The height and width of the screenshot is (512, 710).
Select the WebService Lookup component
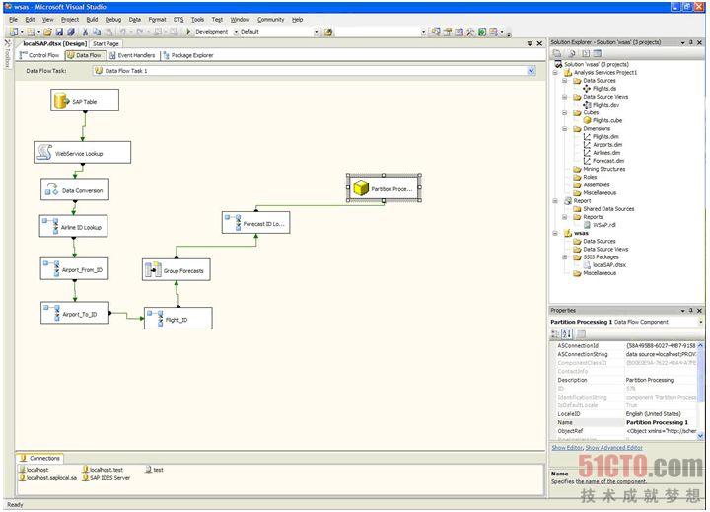pyautogui.click(x=81, y=154)
